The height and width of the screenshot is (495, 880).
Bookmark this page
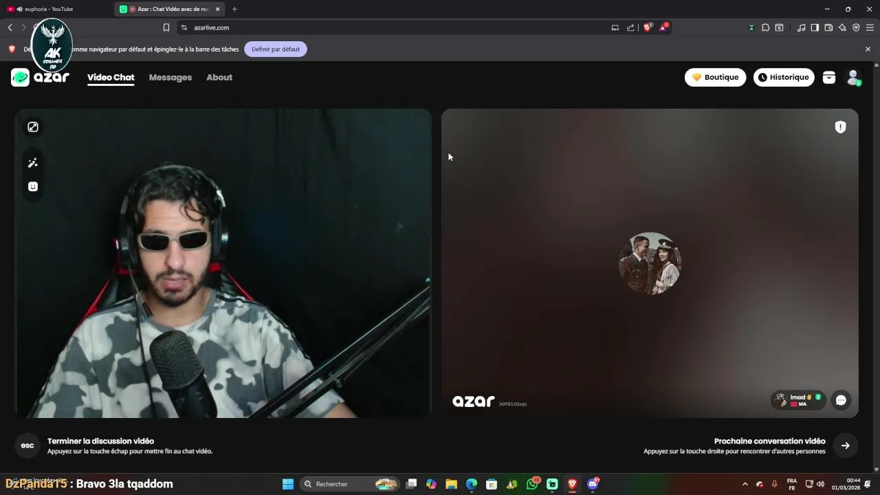point(166,27)
